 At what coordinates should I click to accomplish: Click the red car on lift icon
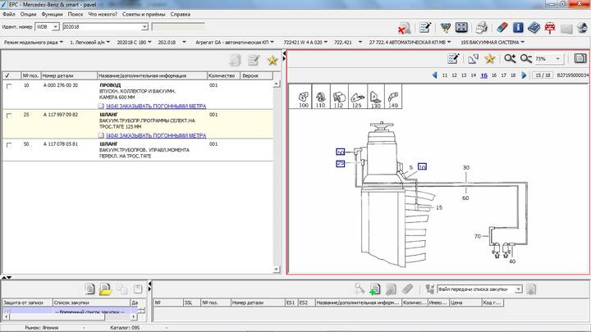[550, 28]
